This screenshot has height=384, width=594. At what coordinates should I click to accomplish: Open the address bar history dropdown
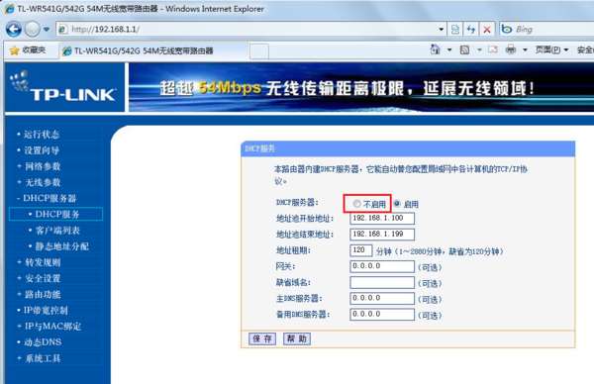(441, 29)
